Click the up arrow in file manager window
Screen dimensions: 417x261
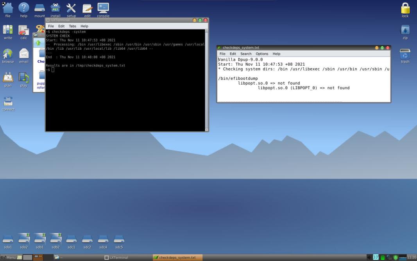click(x=38, y=43)
